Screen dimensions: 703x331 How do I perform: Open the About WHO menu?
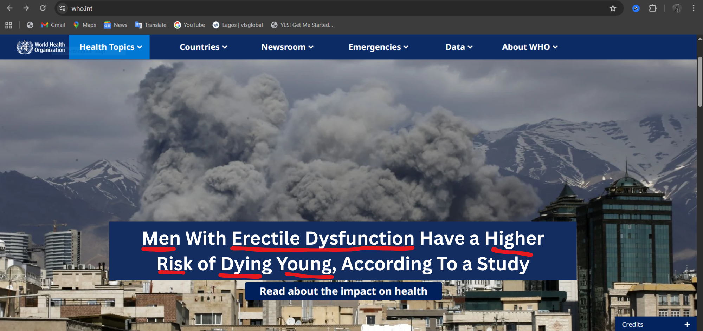tap(529, 47)
